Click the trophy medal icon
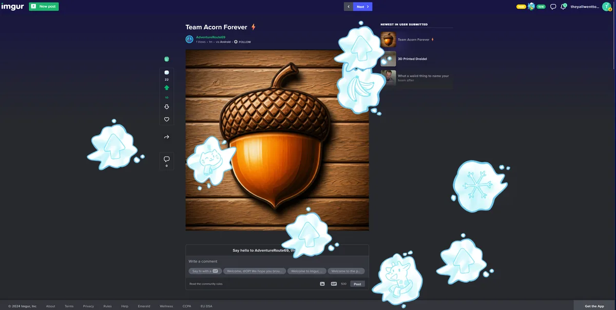This screenshot has width=616, height=310. pyautogui.click(x=531, y=7)
